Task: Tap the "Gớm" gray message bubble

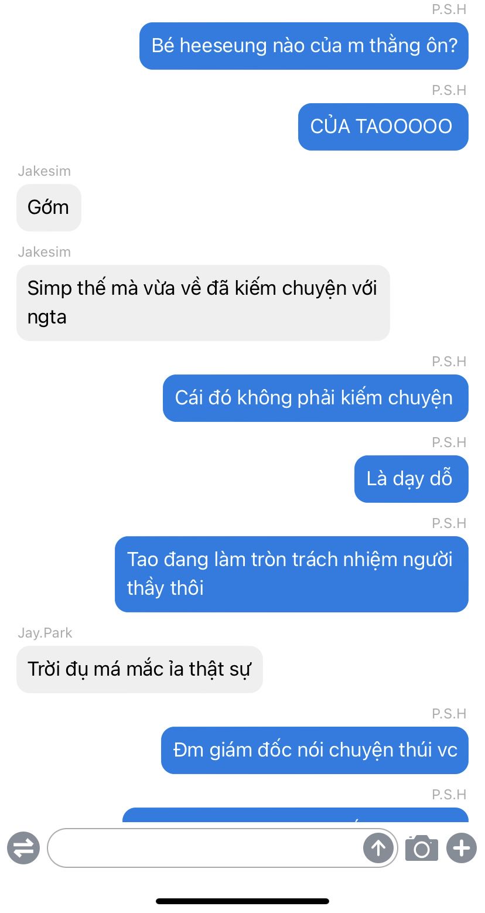Action: (49, 207)
